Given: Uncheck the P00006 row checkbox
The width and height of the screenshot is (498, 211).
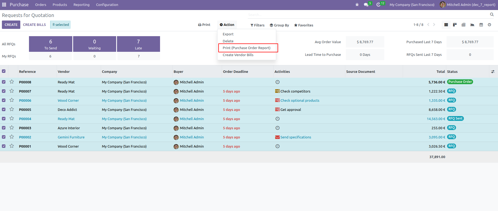Looking at the screenshot, I should tap(4, 100).
